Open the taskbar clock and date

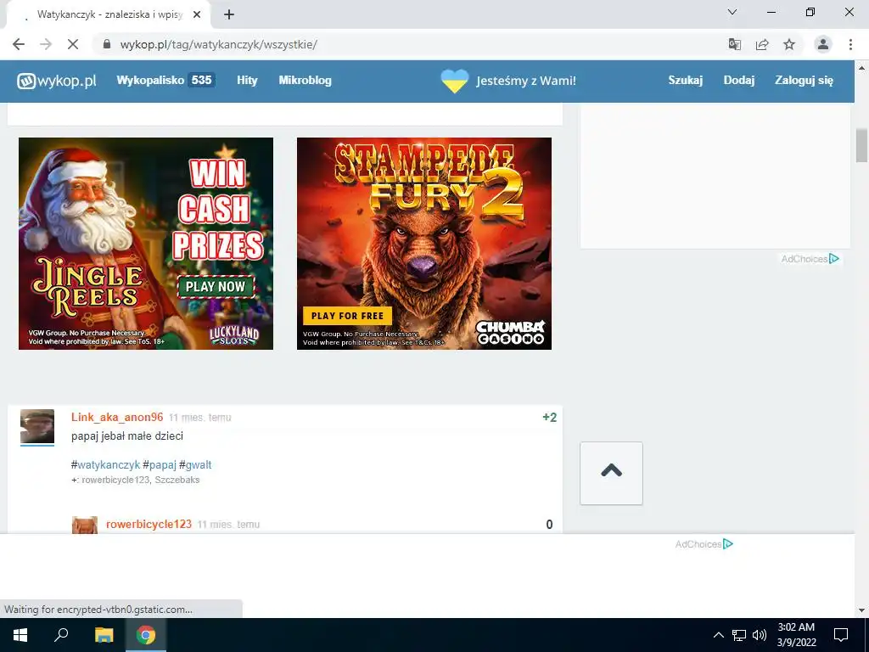[x=796, y=635]
